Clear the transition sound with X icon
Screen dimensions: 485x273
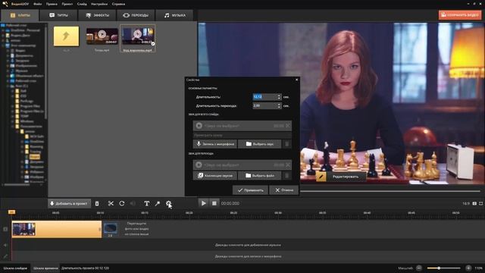288,165
